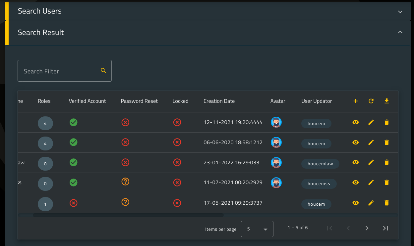The height and width of the screenshot is (246, 414).
Task: Click the unverified red X in the 17-05-2021 row
Action: 74,203
